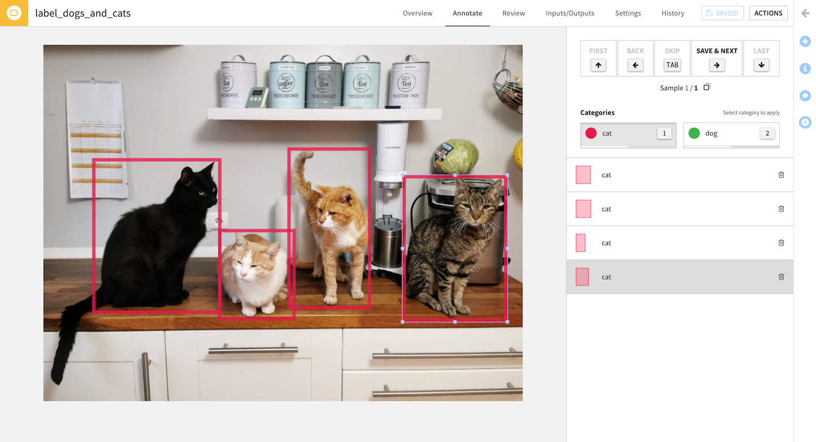The image size is (816, 442).
Task: Delete the first cat annotation
Action: coord(781,175)
